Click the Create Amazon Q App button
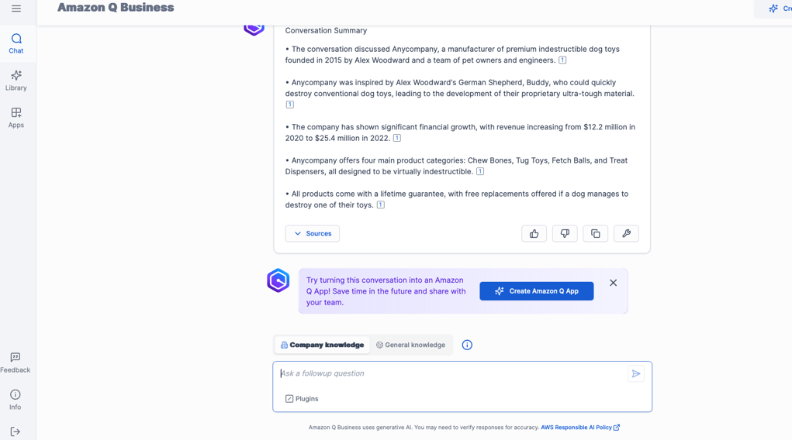 coord(537,291)
